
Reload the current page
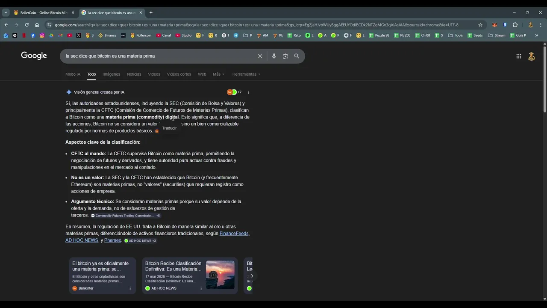[26, 25]
